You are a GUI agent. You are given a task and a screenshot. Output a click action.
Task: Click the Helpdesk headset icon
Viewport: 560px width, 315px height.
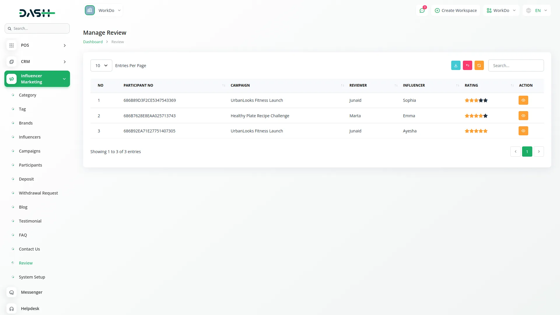point(12,309)
